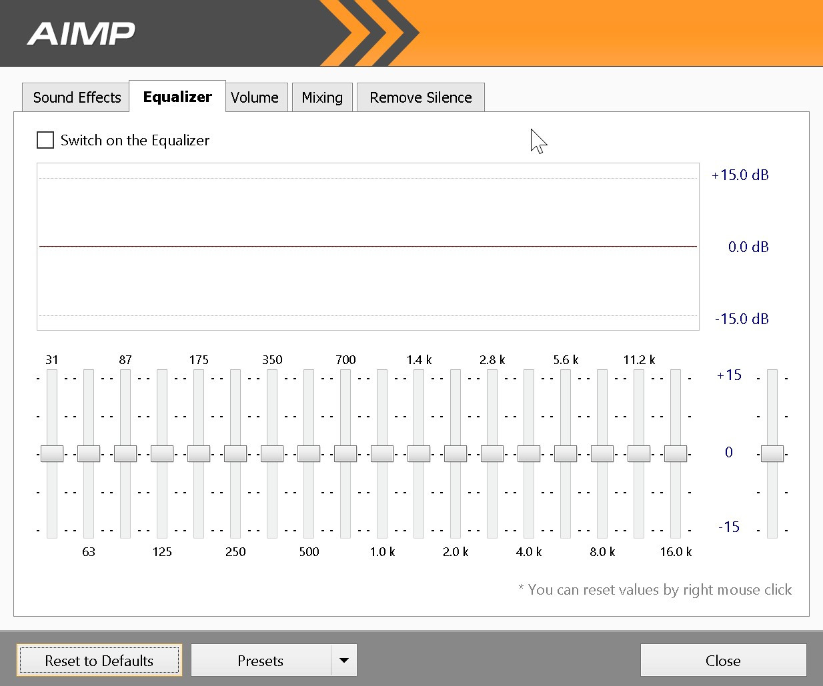This screenshot has width=823, height=686.
Task: Click the 63 Hz band slider handle
Action: (x=89, y=453)
